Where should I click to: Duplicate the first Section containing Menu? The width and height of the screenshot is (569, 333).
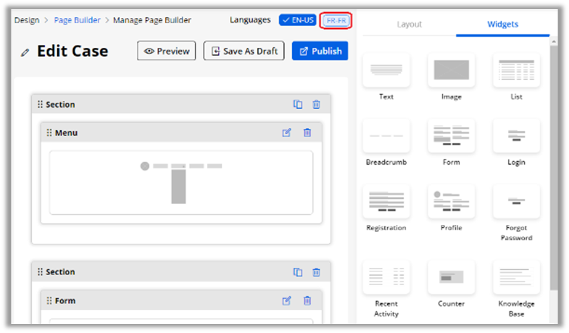(298, 104)
